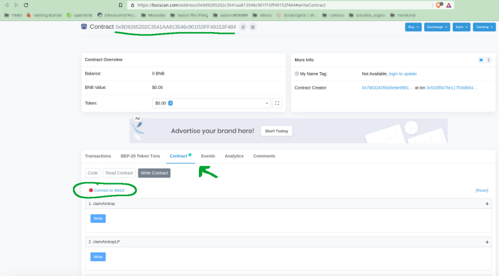The image size is (499, 276).
Task: Switch to the BEP-20 Token Txns tab
Action: [140, 156]
